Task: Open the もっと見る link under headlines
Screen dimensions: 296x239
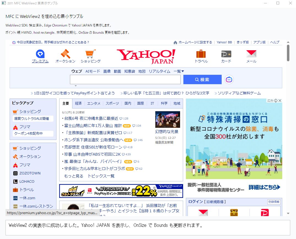Action: 74,176
